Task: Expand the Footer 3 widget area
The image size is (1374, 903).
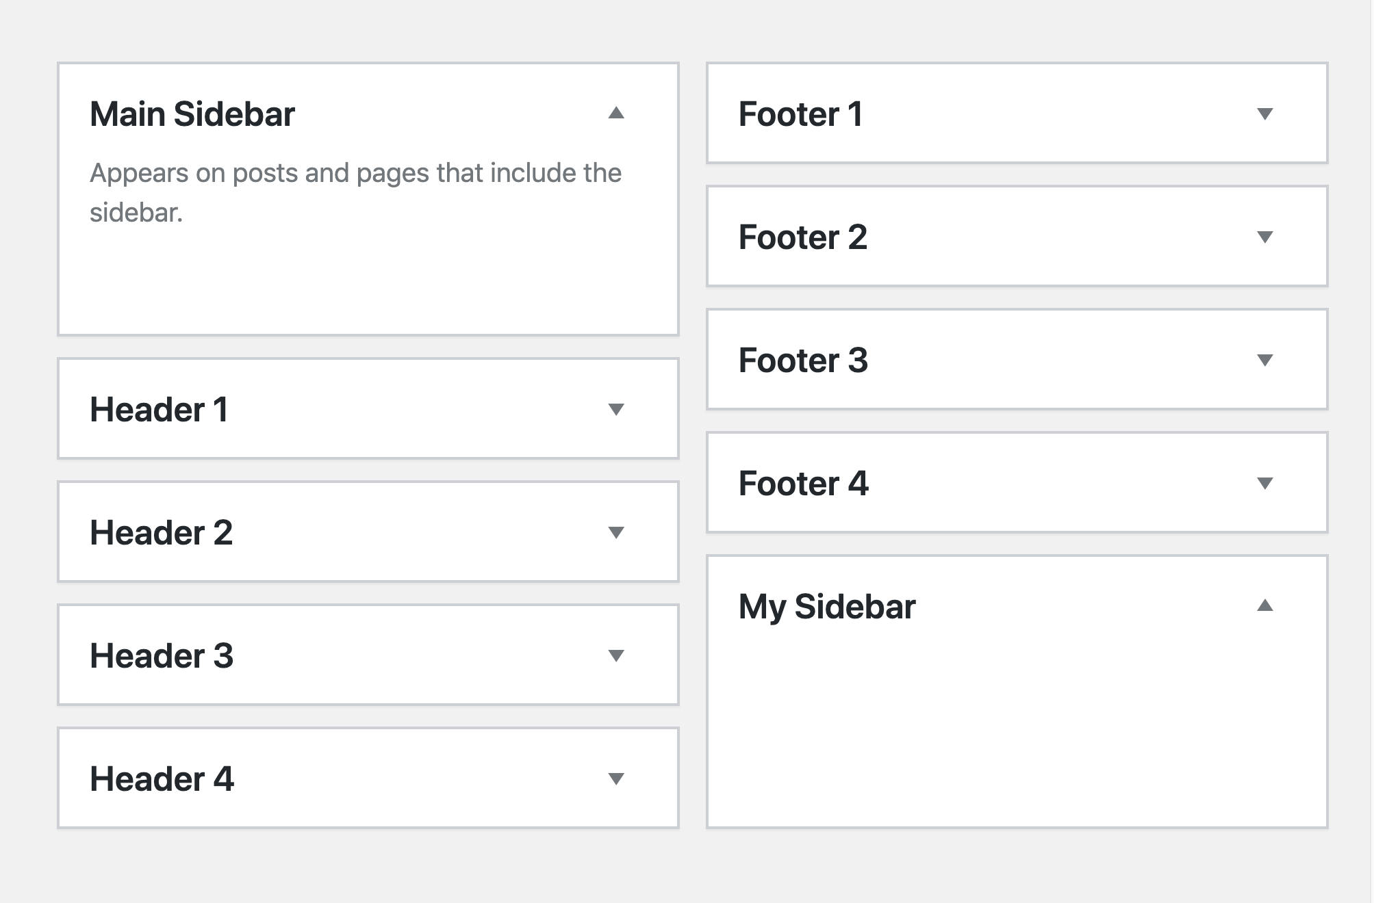Action: point(1265,361)
